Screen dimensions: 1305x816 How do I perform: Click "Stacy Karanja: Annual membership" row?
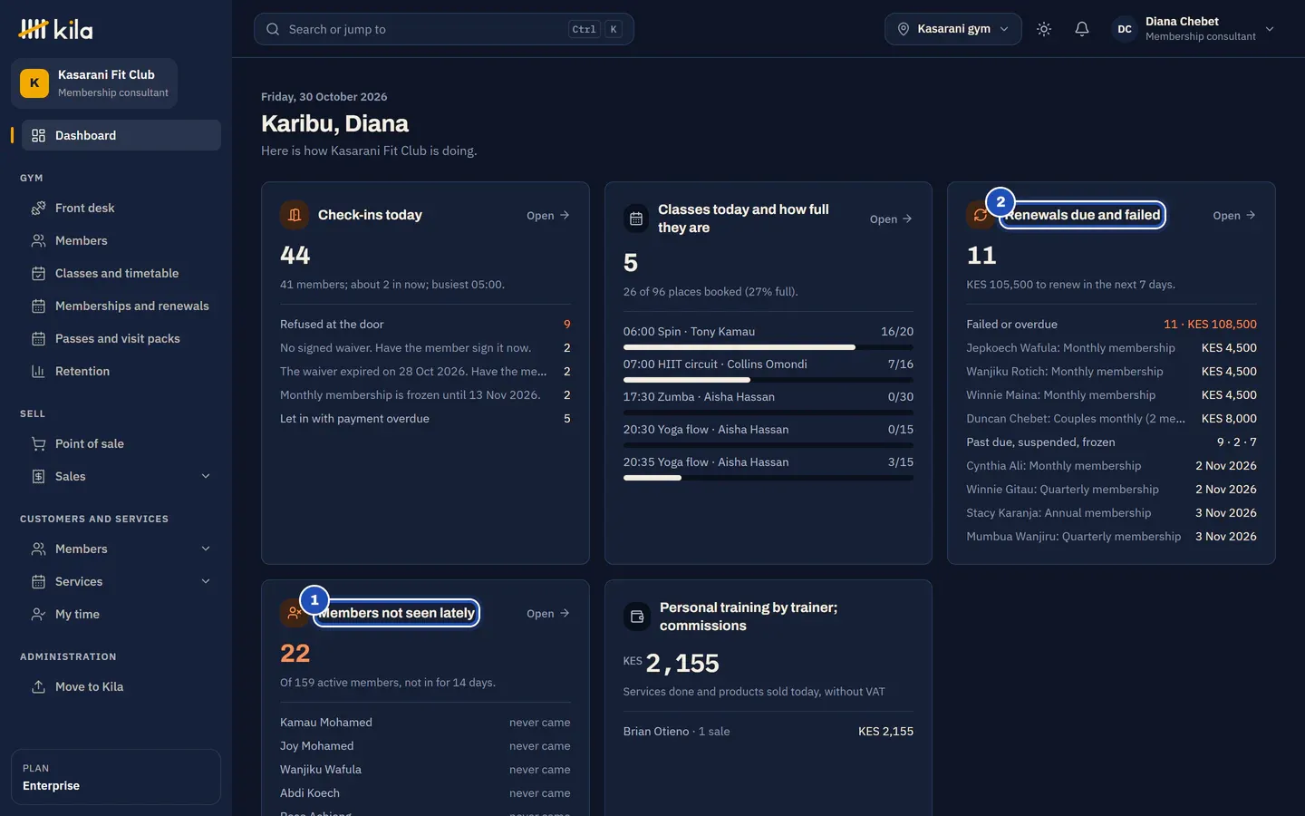coord(1111,513)
